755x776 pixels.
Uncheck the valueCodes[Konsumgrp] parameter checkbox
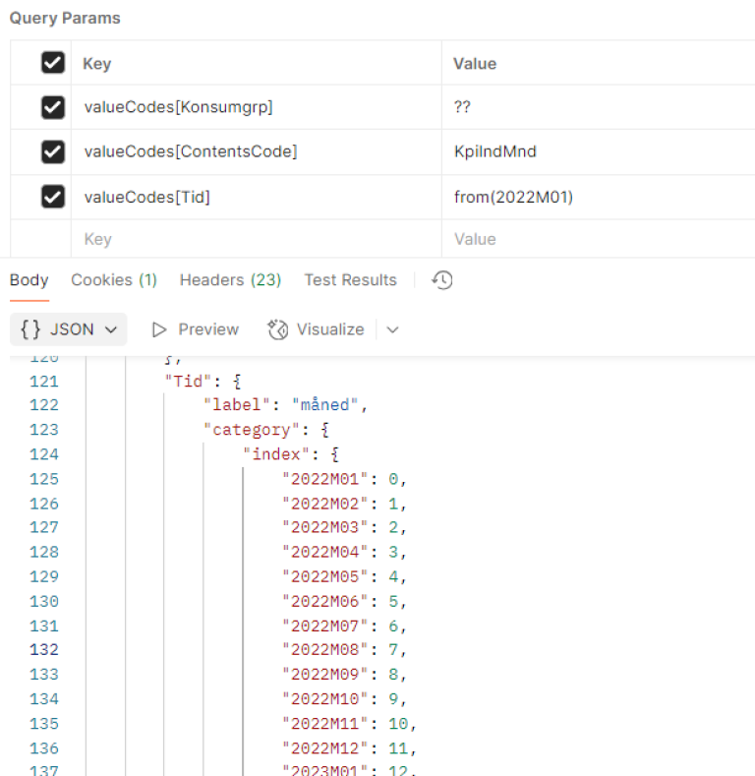point(52,107)
